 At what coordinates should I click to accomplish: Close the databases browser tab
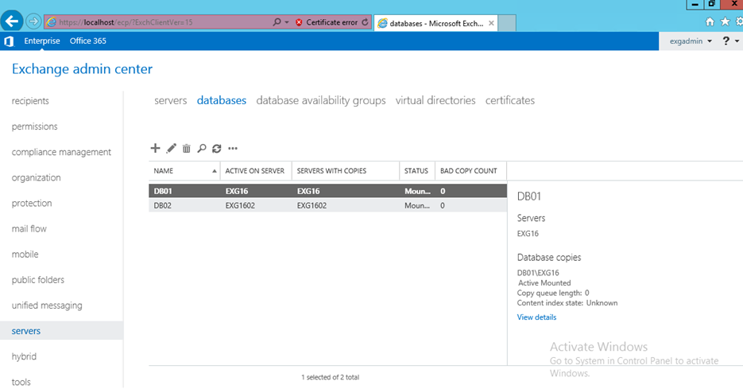pos(491,23)
